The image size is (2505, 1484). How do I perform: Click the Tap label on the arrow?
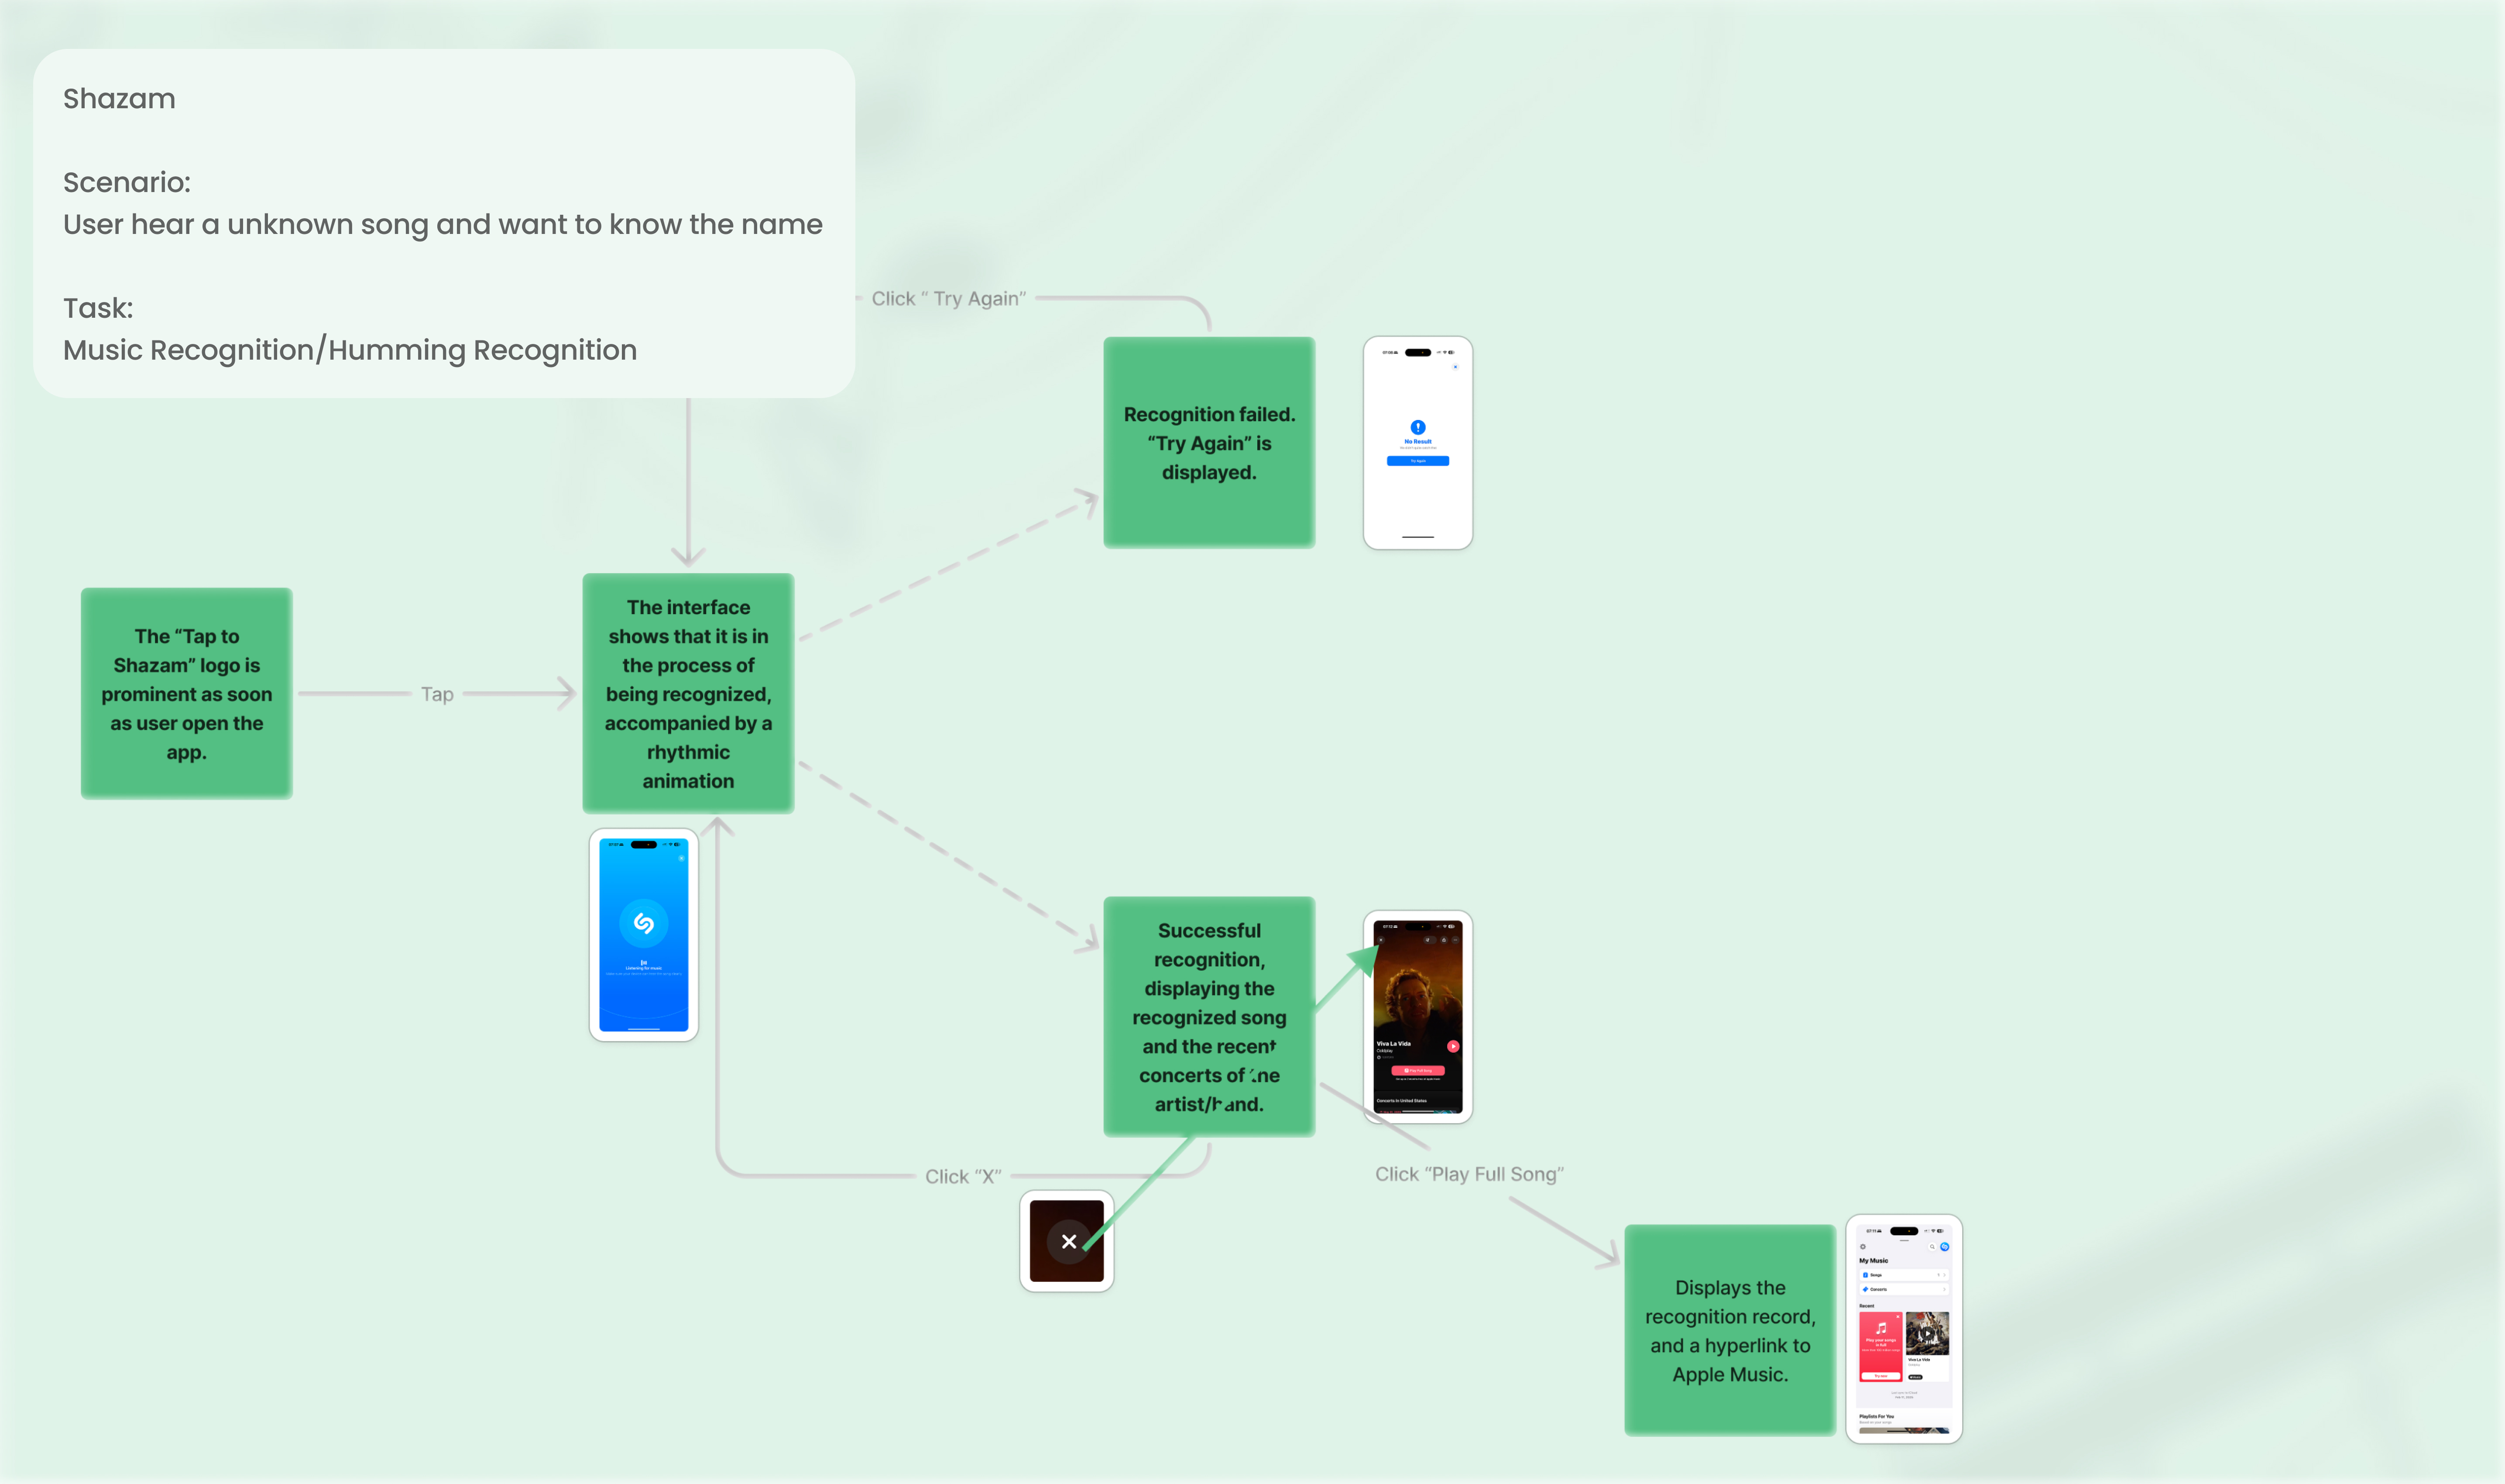437,694
